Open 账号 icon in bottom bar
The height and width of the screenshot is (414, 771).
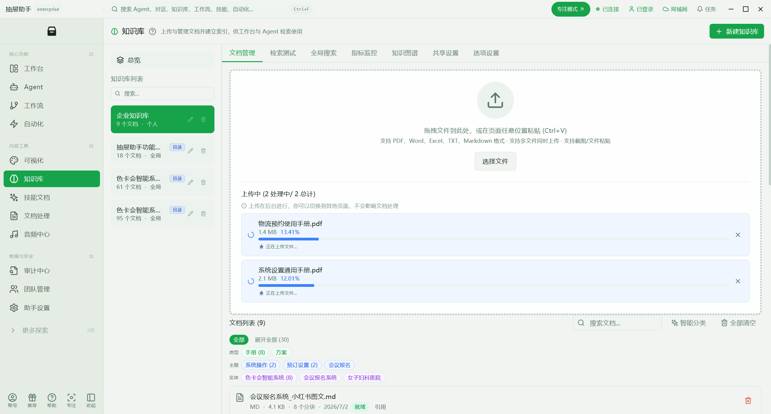(x=12, y=400)
